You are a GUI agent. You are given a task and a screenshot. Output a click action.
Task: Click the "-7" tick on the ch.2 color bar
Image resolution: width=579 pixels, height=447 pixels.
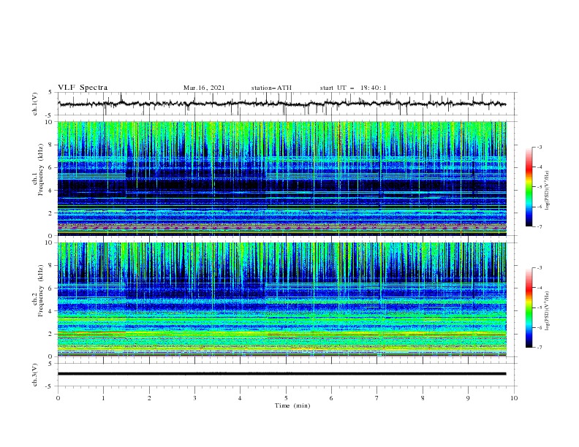point(539,347)
